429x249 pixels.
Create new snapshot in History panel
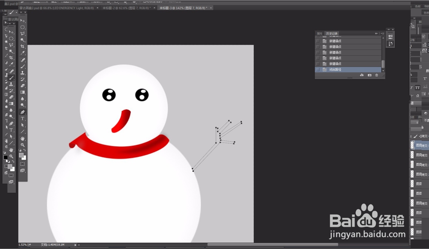[x=370, y=75]
